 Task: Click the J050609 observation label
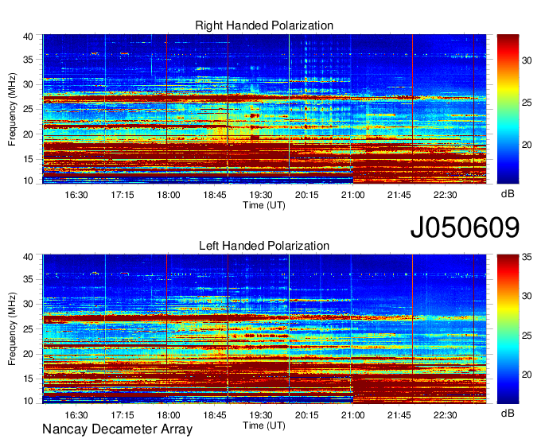465,227
